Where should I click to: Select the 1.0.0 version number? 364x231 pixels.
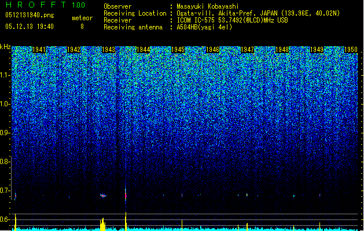coord(78,5)
